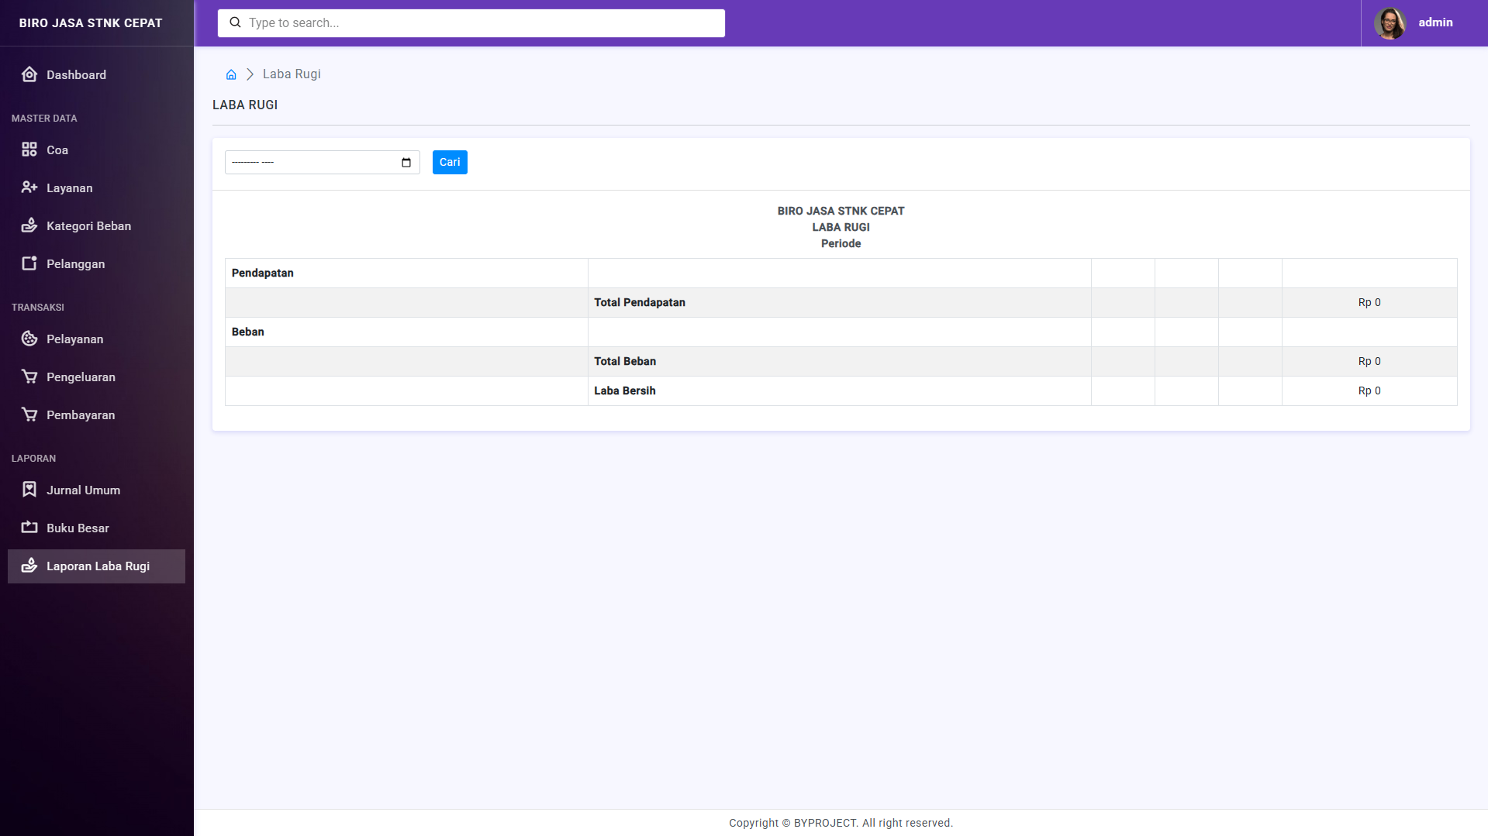Go to Layanan page
The image size is (1488, 836).
point(96,187)
